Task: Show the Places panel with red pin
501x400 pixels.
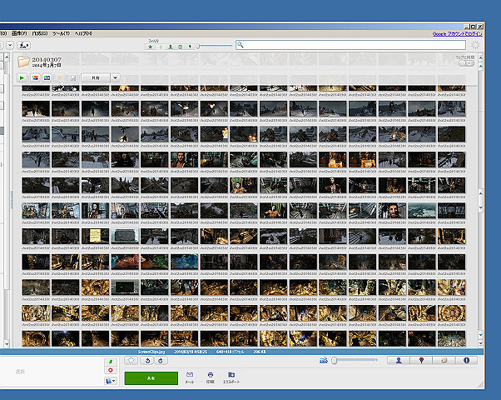Action: click(421, 361)
